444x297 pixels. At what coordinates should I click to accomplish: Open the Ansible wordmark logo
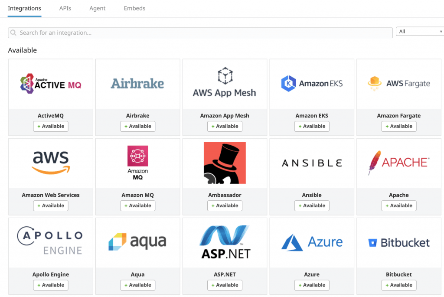pyautogui.click(x=312, y=163)
